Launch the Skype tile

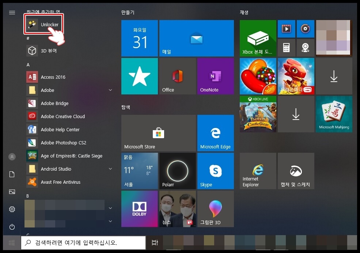(x=216, y=171)
